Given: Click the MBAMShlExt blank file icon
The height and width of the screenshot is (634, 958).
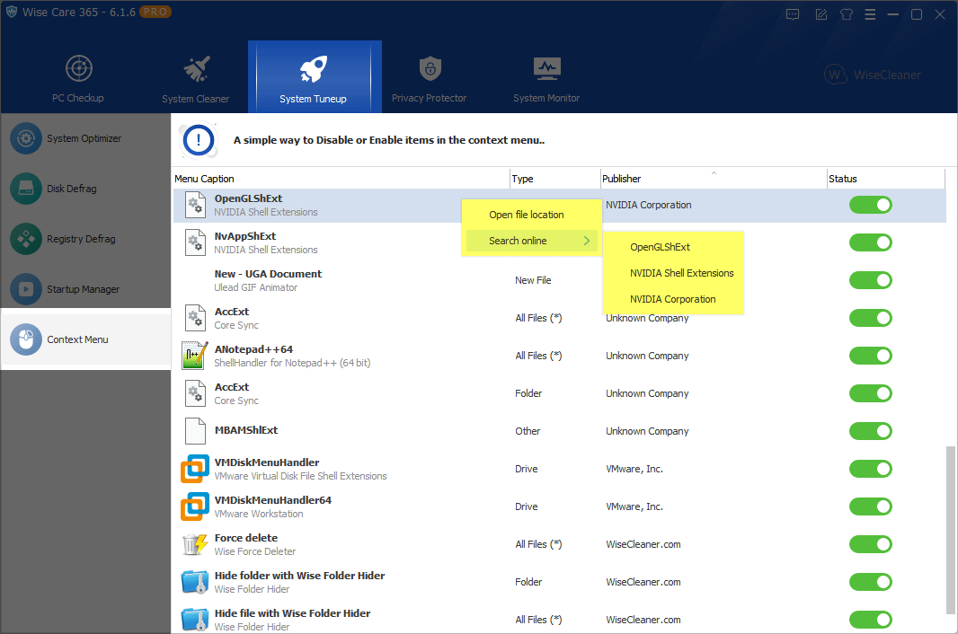Looking at the screenshot, I should click(195, 431).
